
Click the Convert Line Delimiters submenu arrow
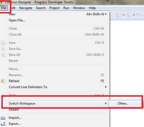coord(106,87)
